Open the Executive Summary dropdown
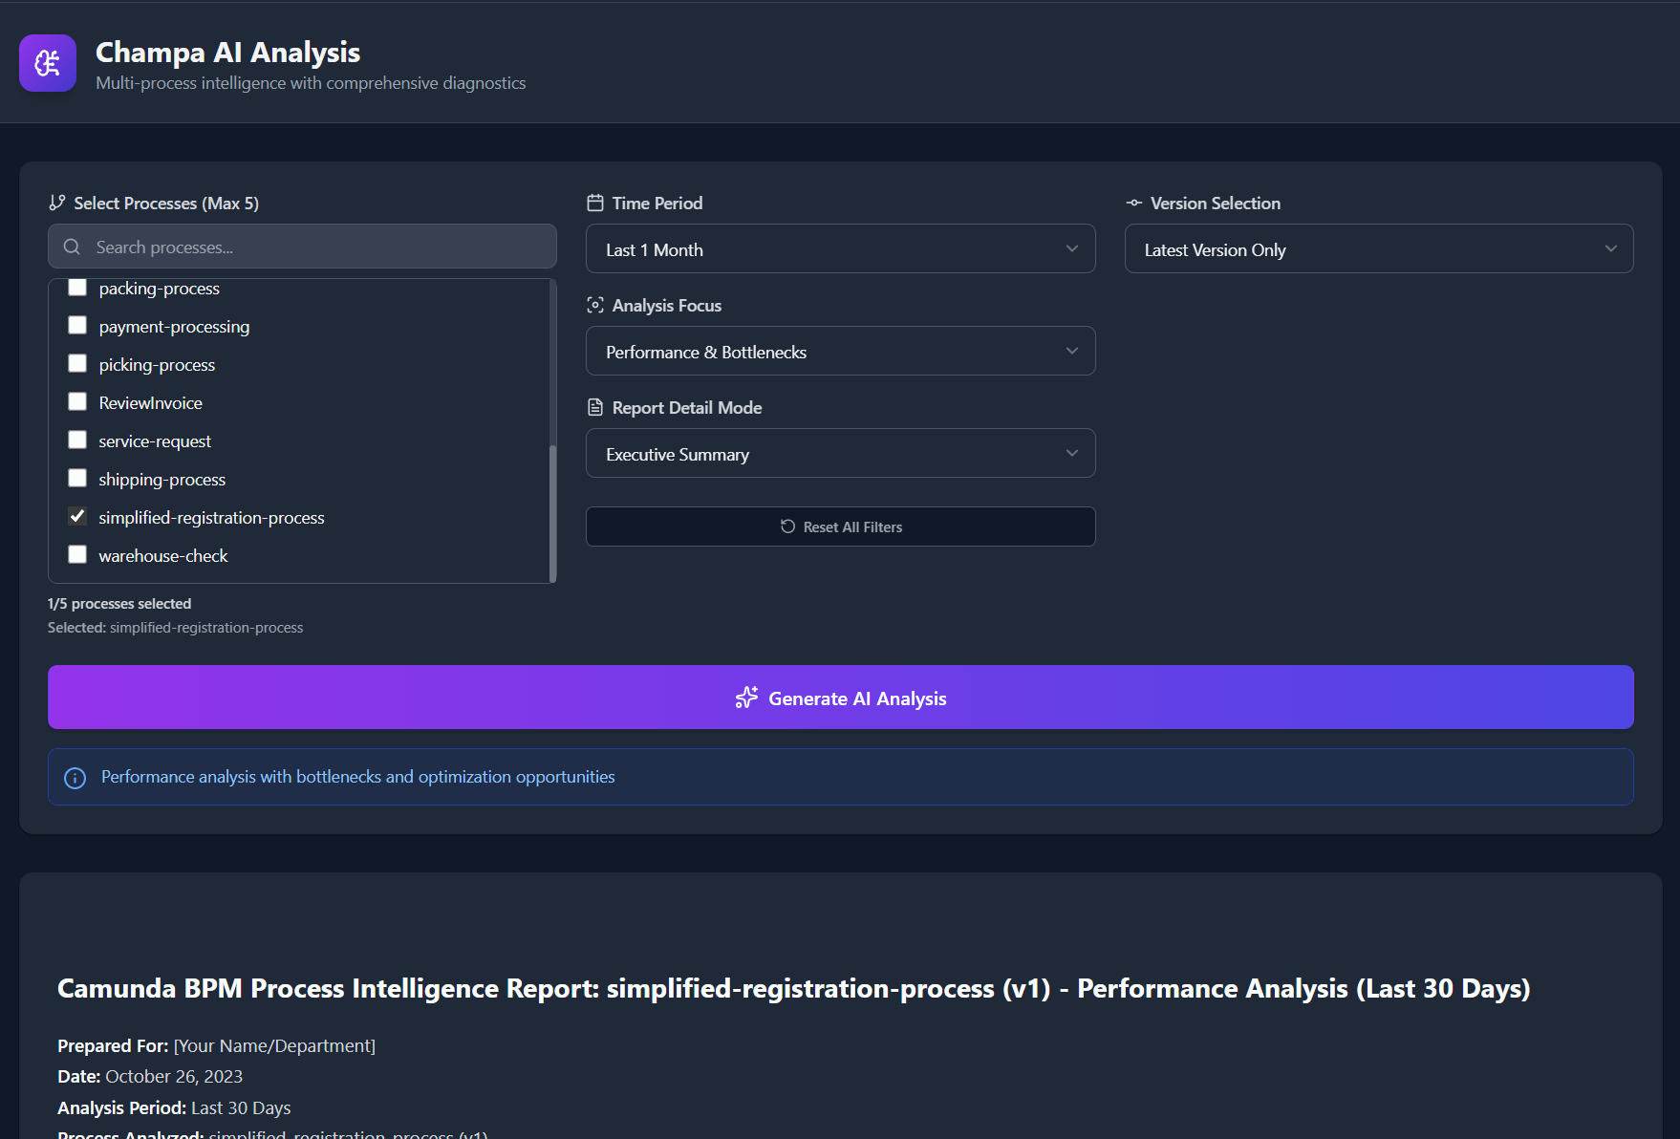This screenshot has height=1139, width=1680. pos(840,453)
